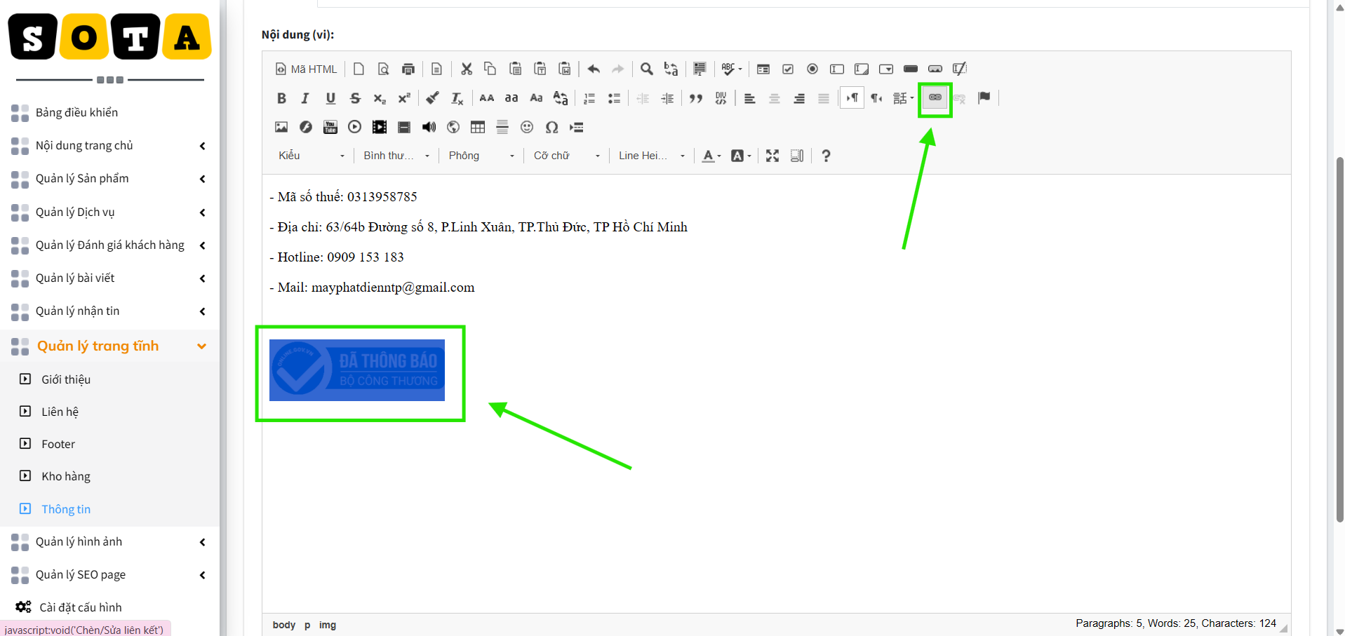This screenshot has width=1345, height=636.
Task: Toggle the Mã HTML source view
Action: [x=306, y=69]
